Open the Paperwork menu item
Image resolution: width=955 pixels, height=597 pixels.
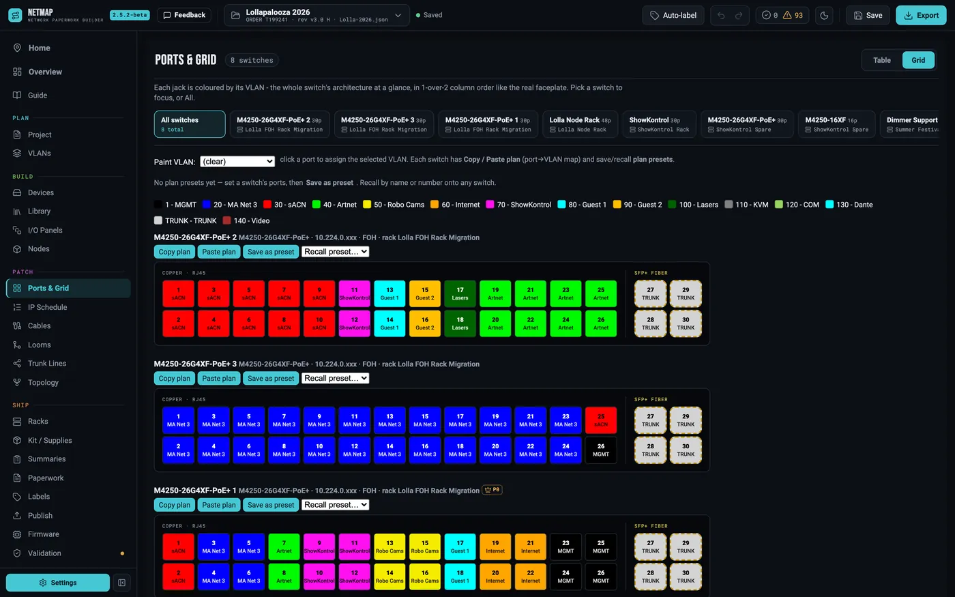(46, 478)
